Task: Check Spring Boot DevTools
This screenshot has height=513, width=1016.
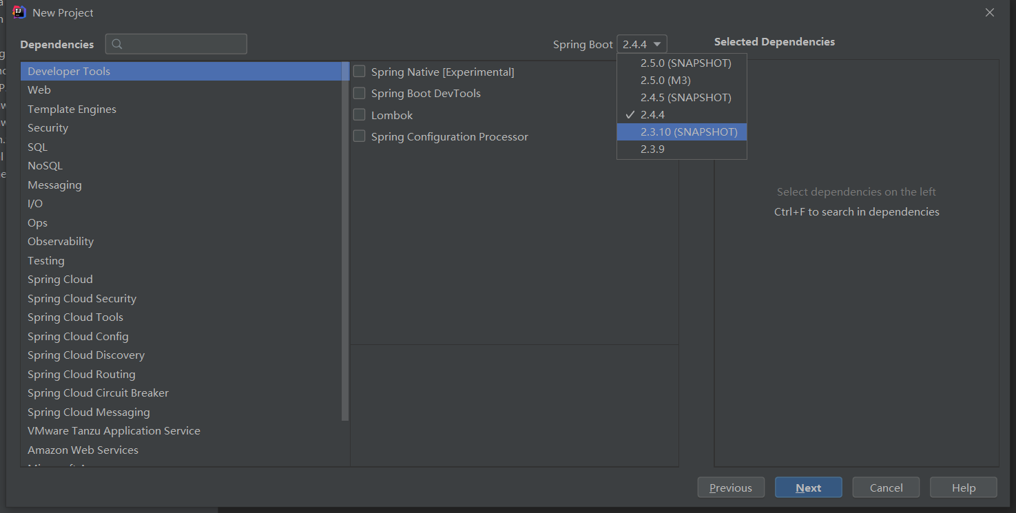Action: [x=359, y=93]
